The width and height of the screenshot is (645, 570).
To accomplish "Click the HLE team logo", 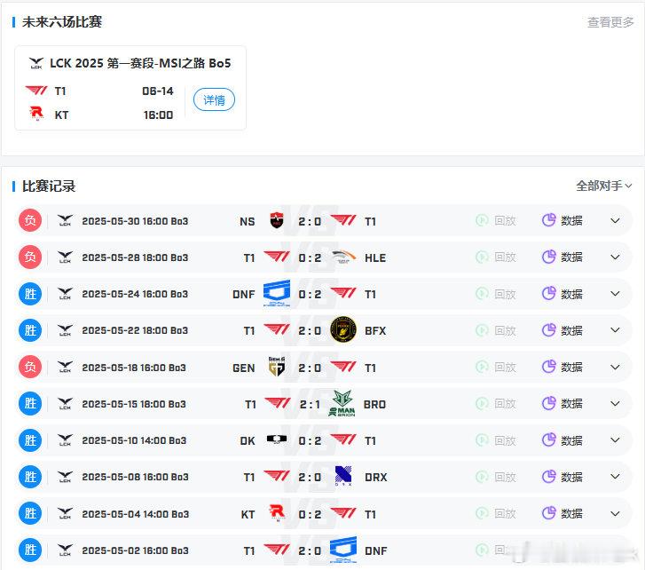I will [x=343, y=257].
